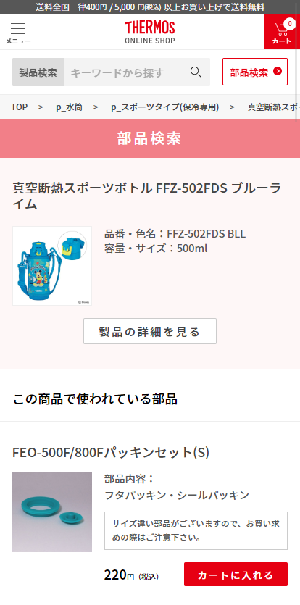This screenshot has height=605, width=300.
Task: Click the cart item count badge
Action: pos(290,24)
